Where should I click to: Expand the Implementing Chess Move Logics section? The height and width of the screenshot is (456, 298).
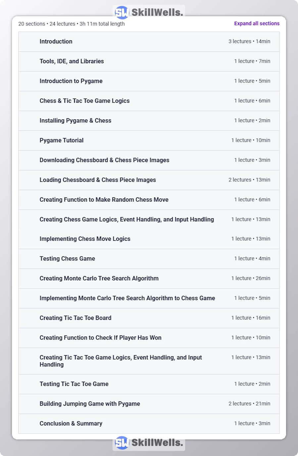coord(85,239)
